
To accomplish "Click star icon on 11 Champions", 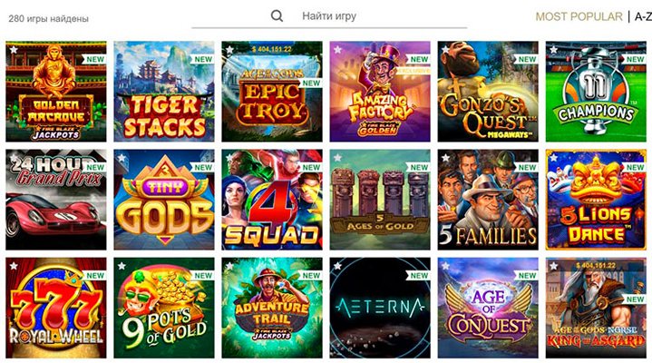I will coord(553,50).
